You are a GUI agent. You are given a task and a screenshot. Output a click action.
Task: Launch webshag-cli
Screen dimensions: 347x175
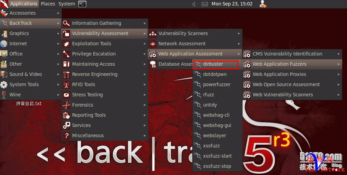[x=217, y=115]
